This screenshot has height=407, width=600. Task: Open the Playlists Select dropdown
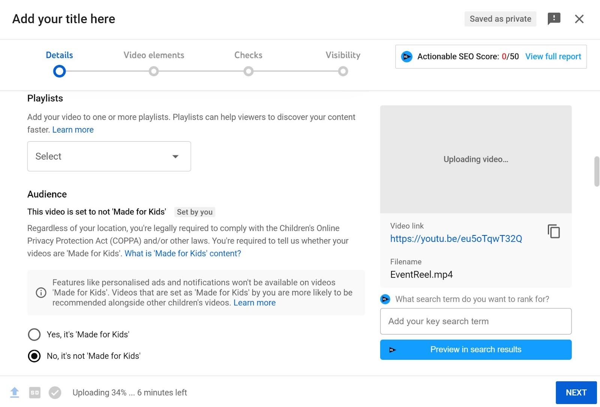coord(109,156)
